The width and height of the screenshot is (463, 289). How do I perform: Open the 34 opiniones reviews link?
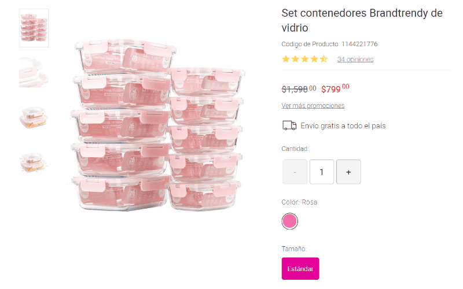(355, 59)
